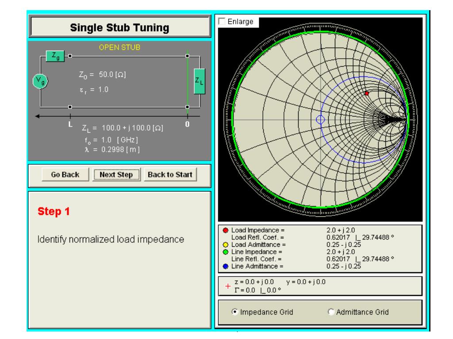This screenshot has width=453, height=339.
Task: Click the Z0 = 50.0 Ω value
Action: pos(102,75)
